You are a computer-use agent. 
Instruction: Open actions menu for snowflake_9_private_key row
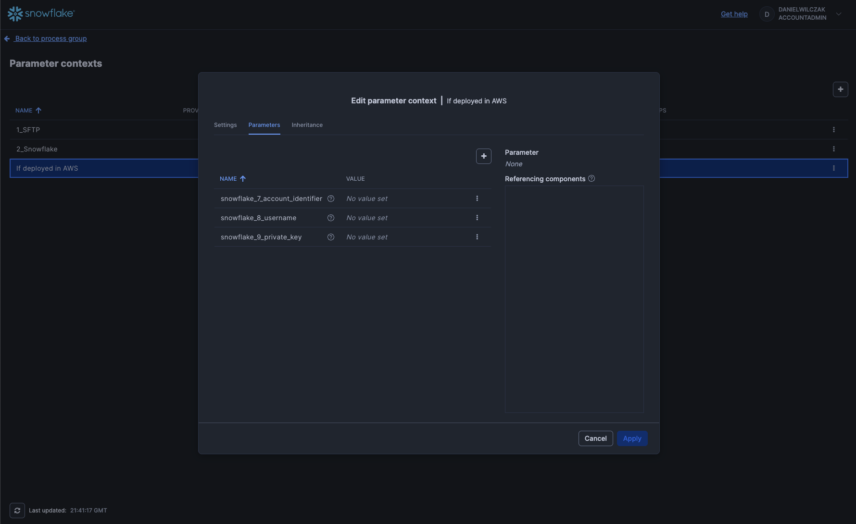pyautogui.click(x=477, y=237)
